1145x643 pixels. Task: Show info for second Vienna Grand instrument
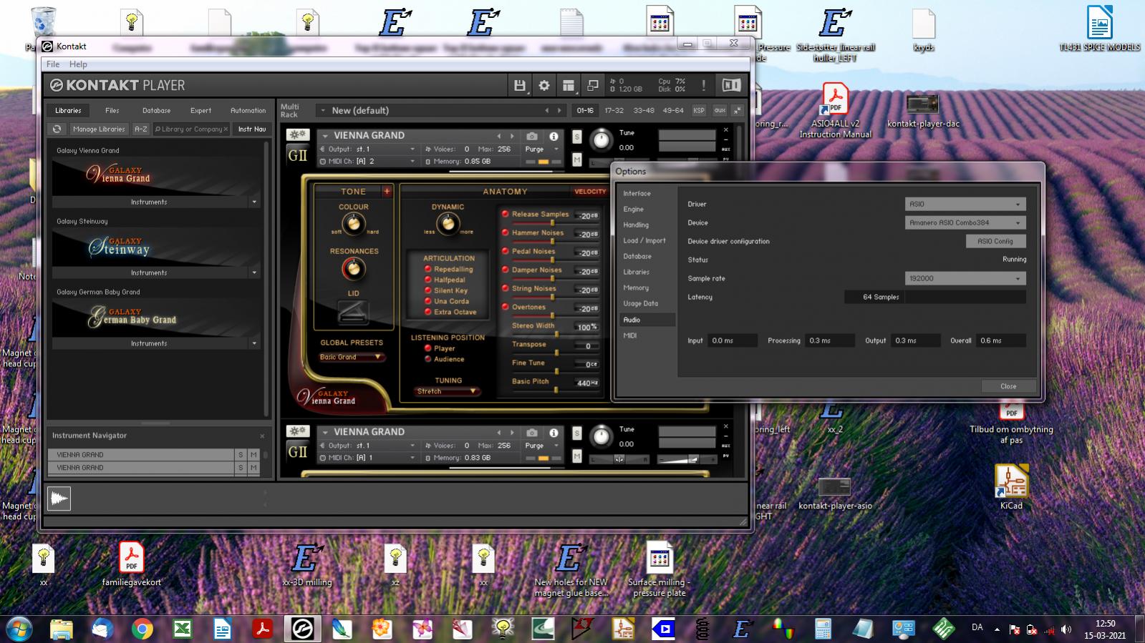click(x=554, y=432)
